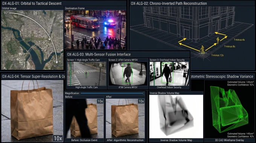Viewport: 256px width, 143px height.
Task: Click the OX-ALG-04: Tensor Super-Resolution title
Action: pyautogui.click(x=34, y=76)
